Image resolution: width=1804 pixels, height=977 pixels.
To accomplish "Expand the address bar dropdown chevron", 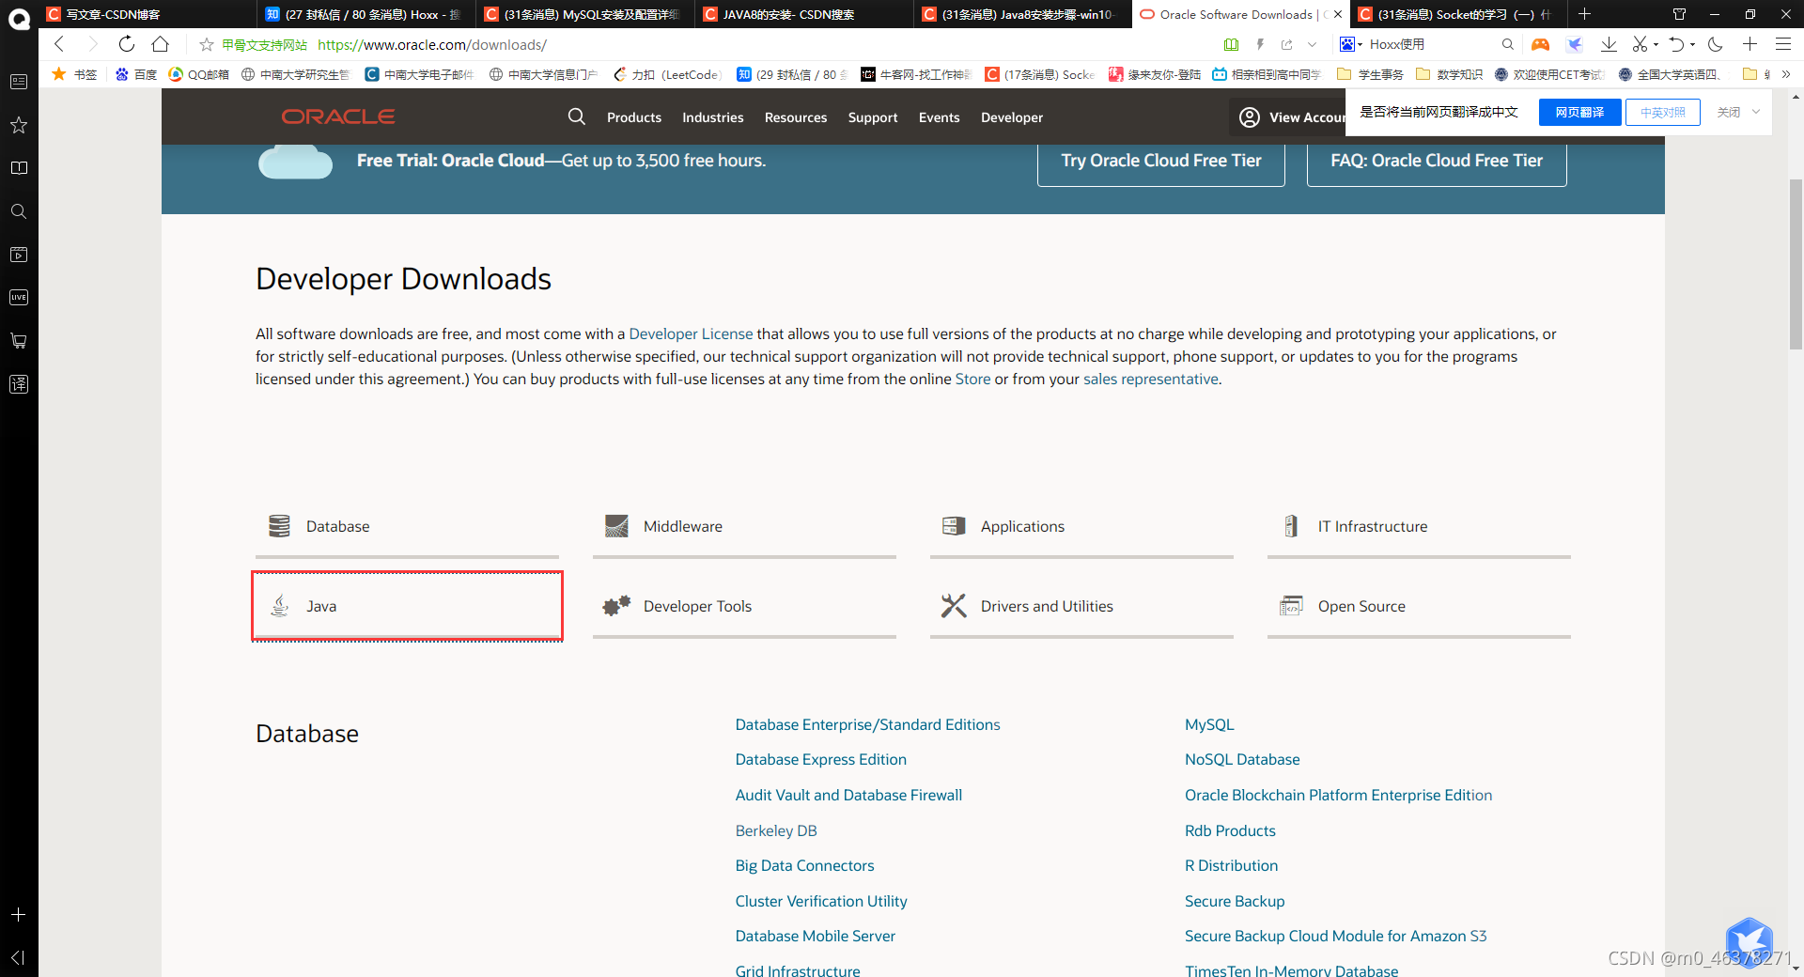I will (x=1312, y=44).
